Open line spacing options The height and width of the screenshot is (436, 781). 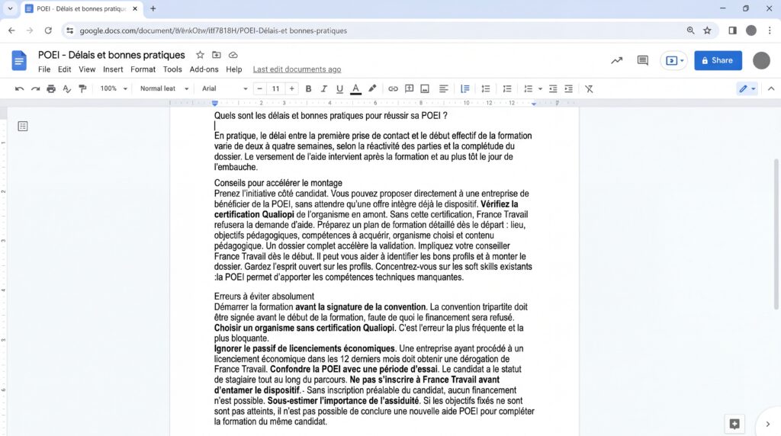464,88
